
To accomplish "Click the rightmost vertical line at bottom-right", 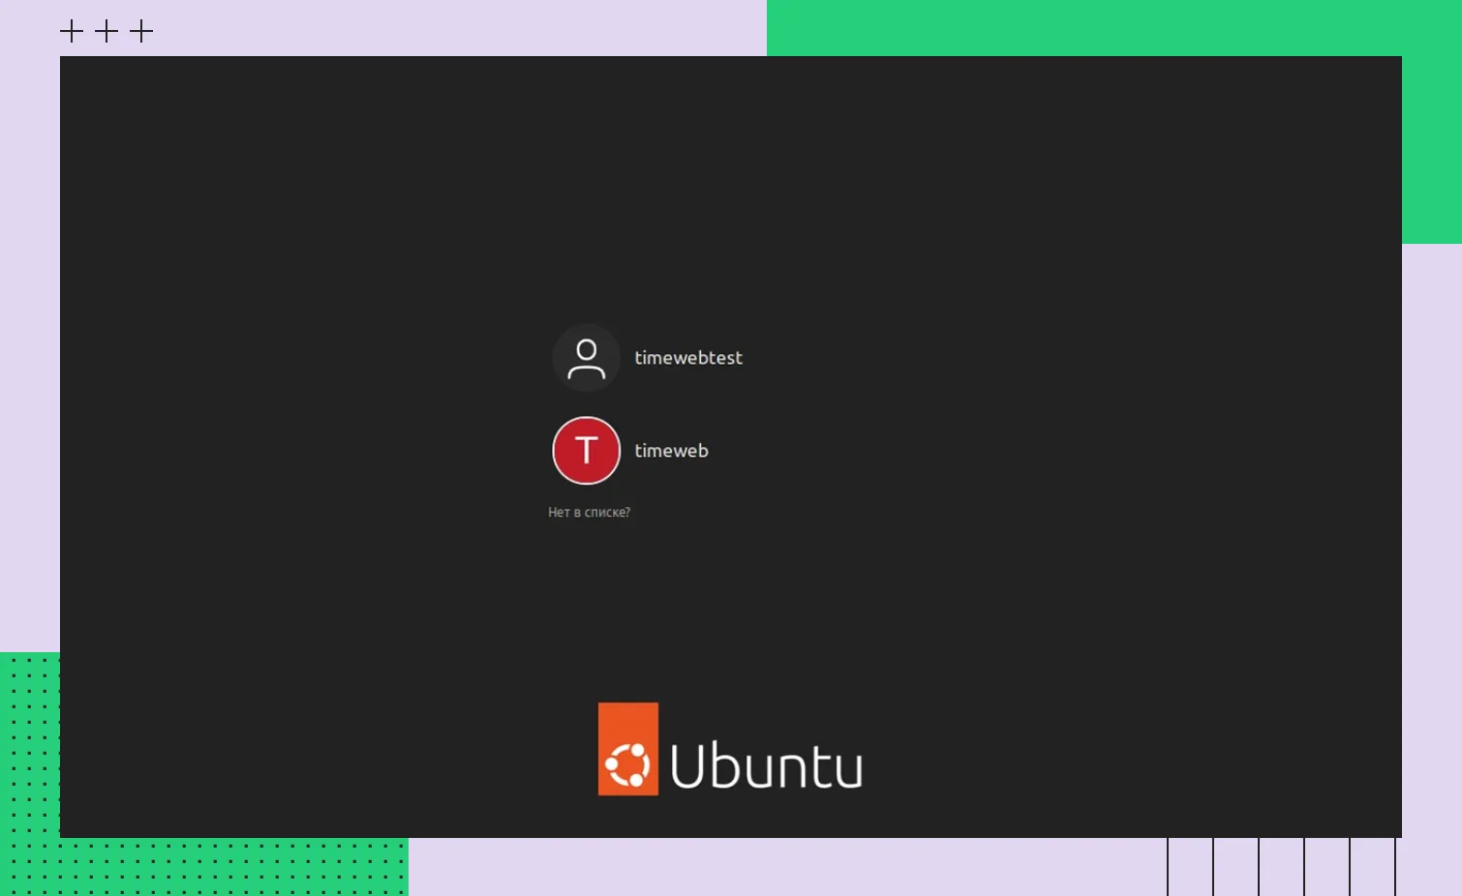I will [1395, 867].
